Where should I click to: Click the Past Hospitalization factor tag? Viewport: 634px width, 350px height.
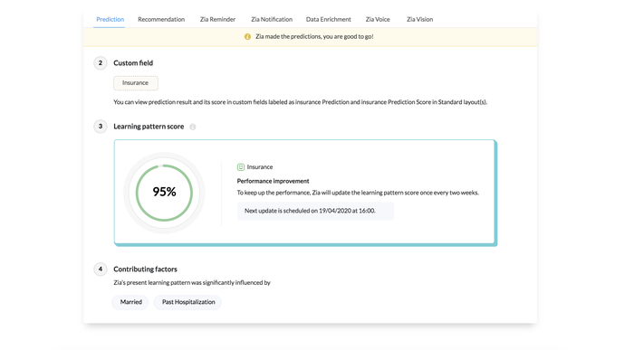(x=188, y=302)
